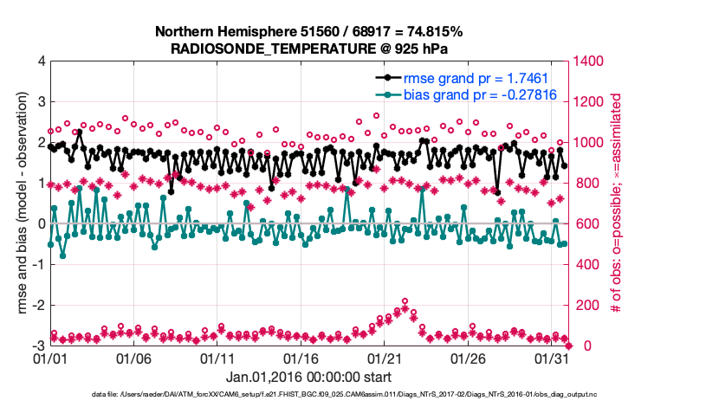The height and width of the screenshot is (407, 719).
Task: Click the data file path footnote
Action: 344,395
